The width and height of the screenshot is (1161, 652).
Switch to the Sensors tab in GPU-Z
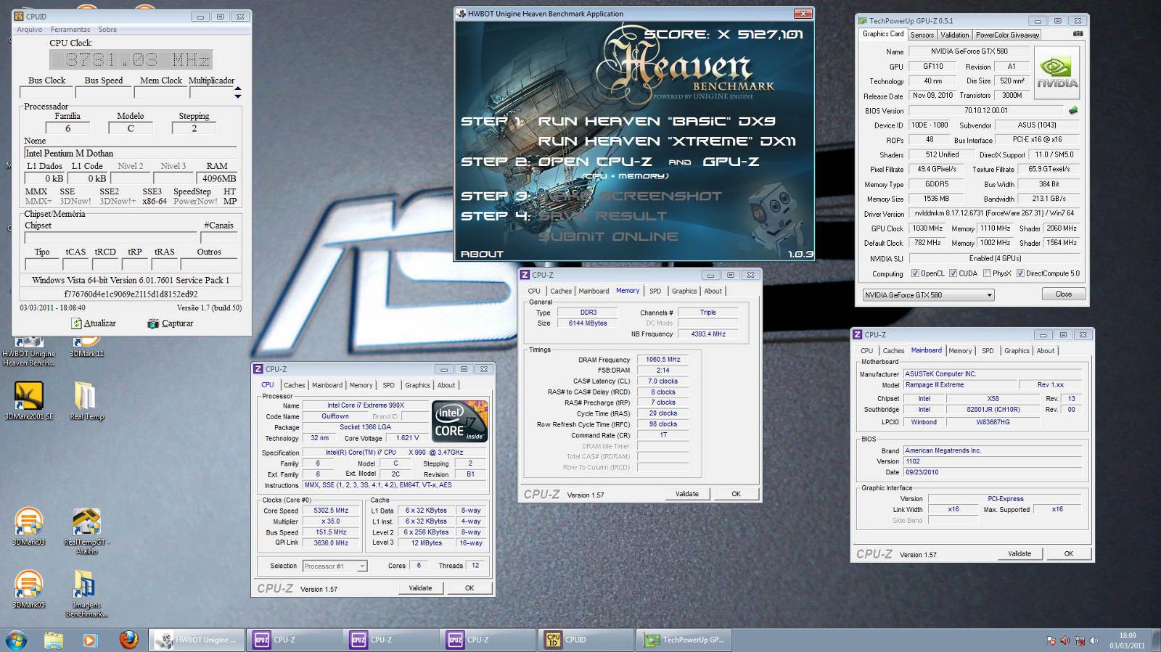[922, 35]
